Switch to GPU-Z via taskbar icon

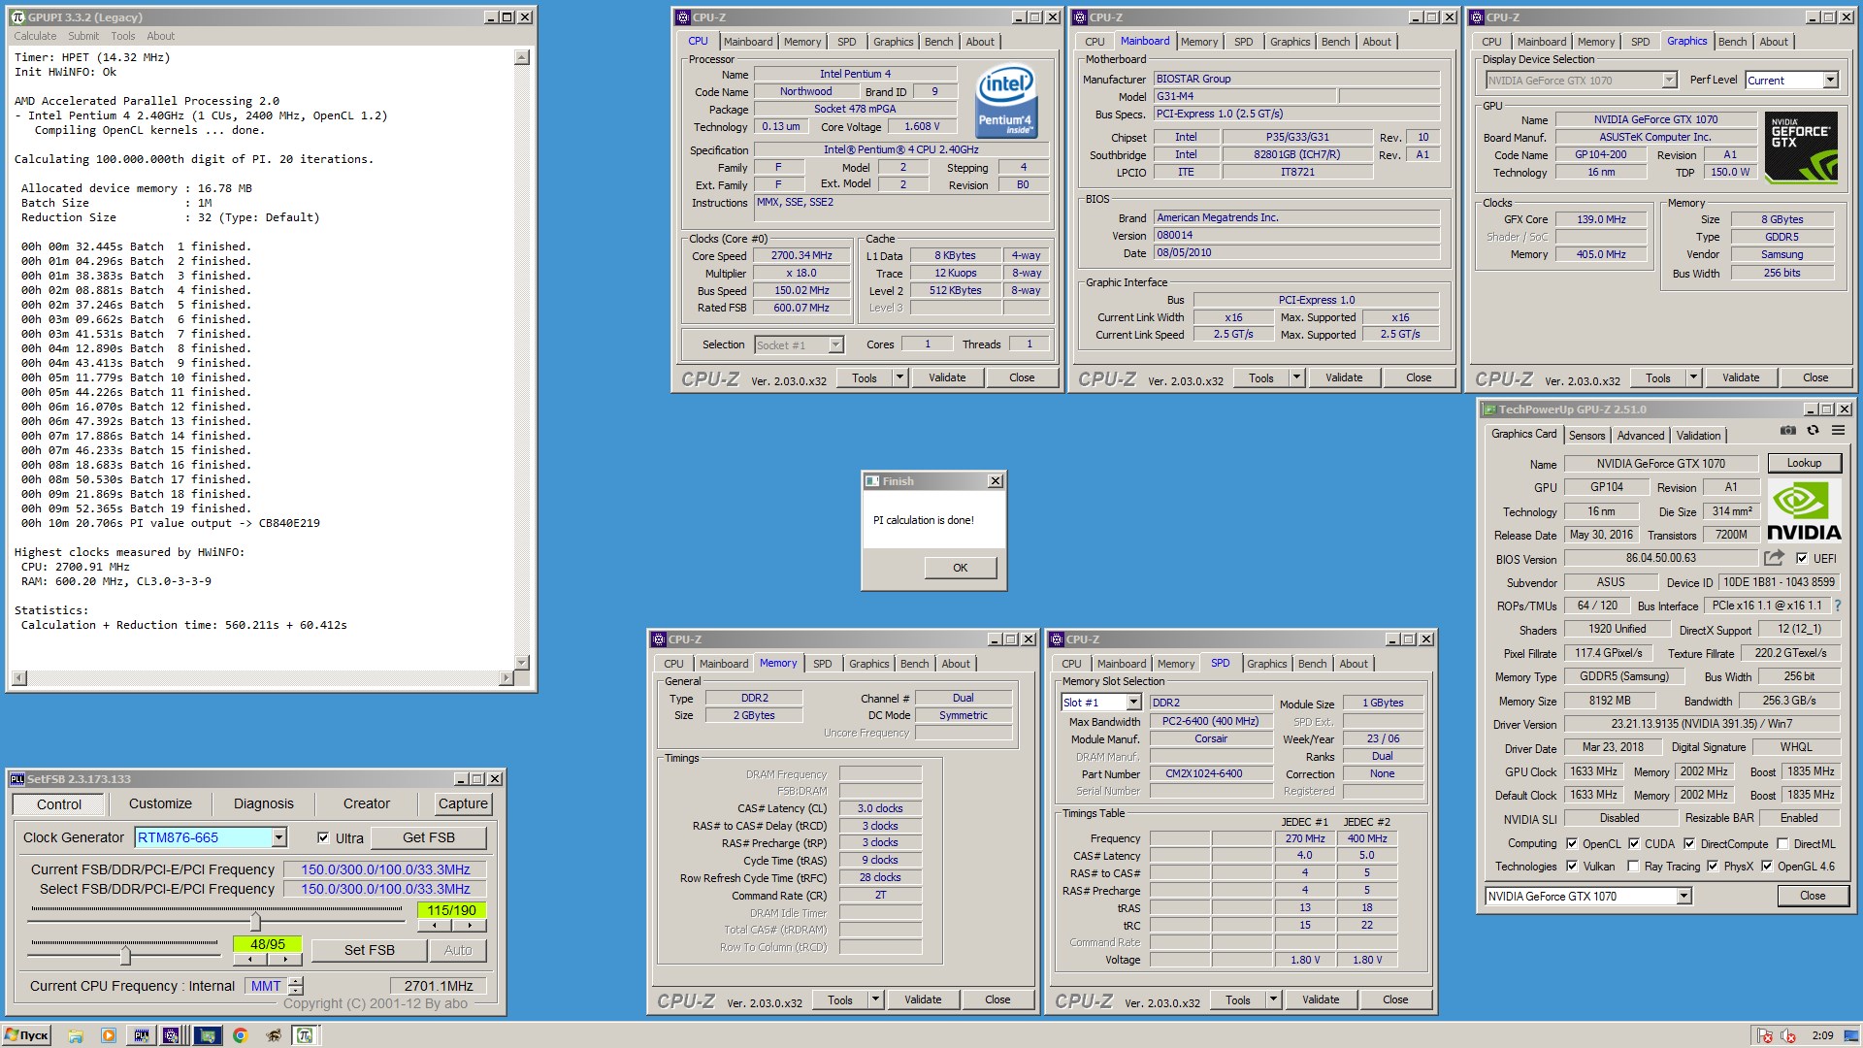207,1035
